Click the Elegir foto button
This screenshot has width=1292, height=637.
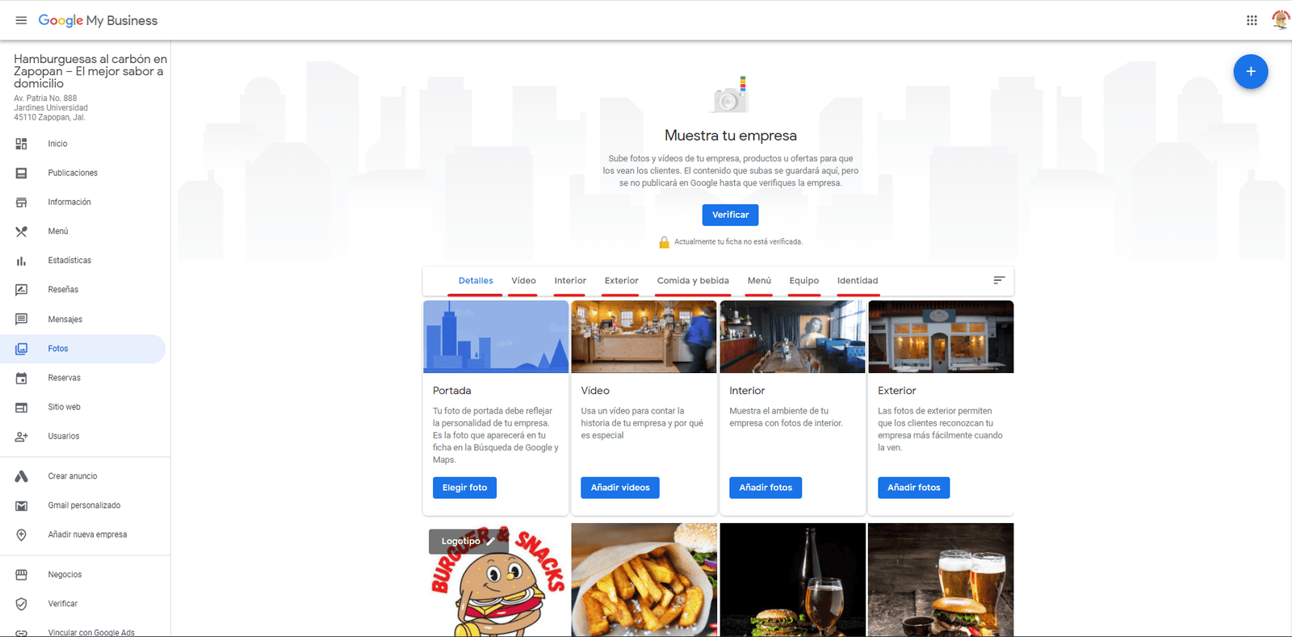(464, 488)
